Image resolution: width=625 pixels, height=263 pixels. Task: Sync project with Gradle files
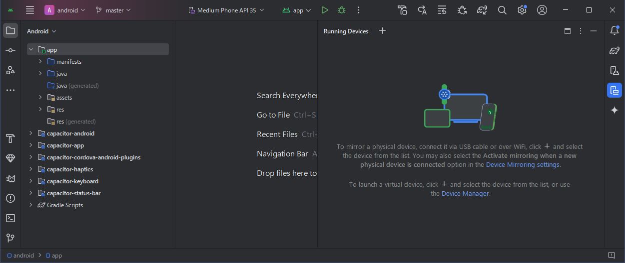[x=482, y=10]
